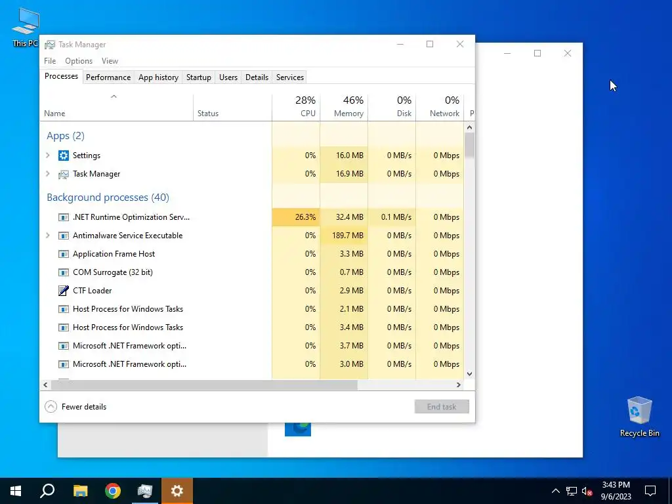The height and width of the screenshot is (504, 672).
Task: Open This PC desktop icon
Action: 26,28
